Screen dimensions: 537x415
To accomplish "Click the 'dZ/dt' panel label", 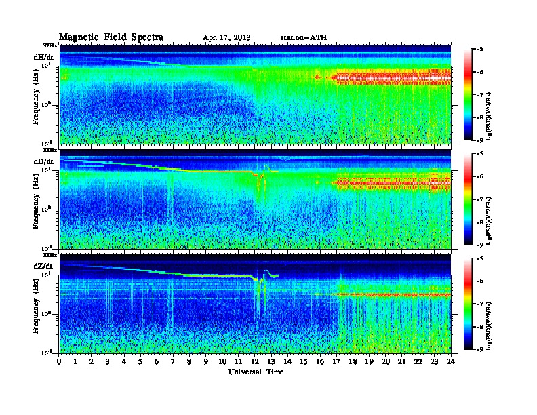I will pos(43,266).
